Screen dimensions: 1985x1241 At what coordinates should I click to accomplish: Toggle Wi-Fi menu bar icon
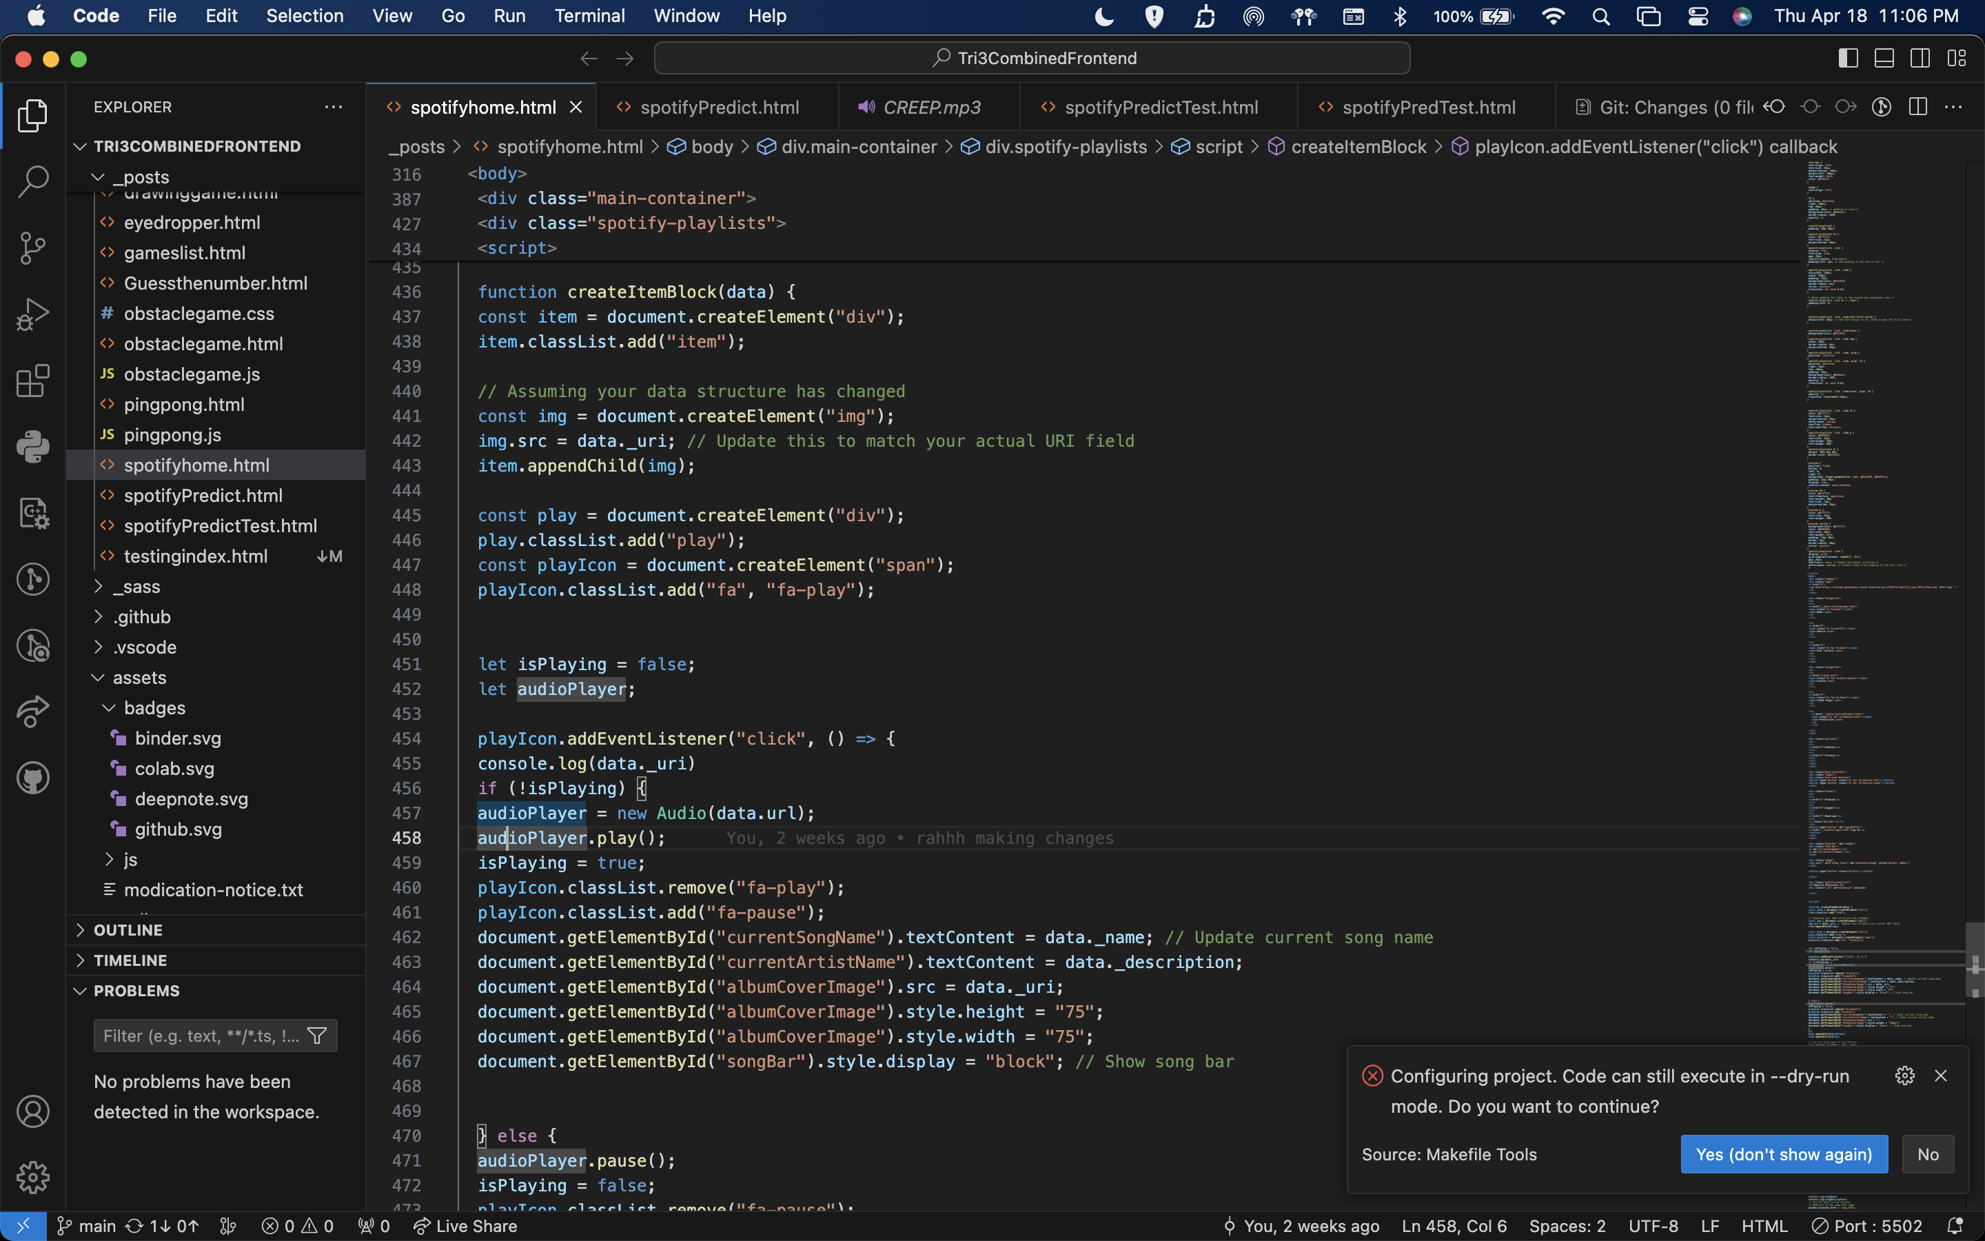click(1553, 16)
